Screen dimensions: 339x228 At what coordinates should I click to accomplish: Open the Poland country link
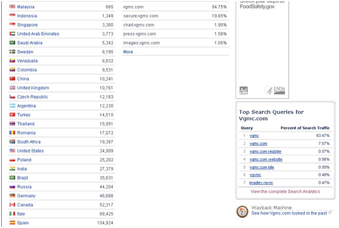click(24, 160)
